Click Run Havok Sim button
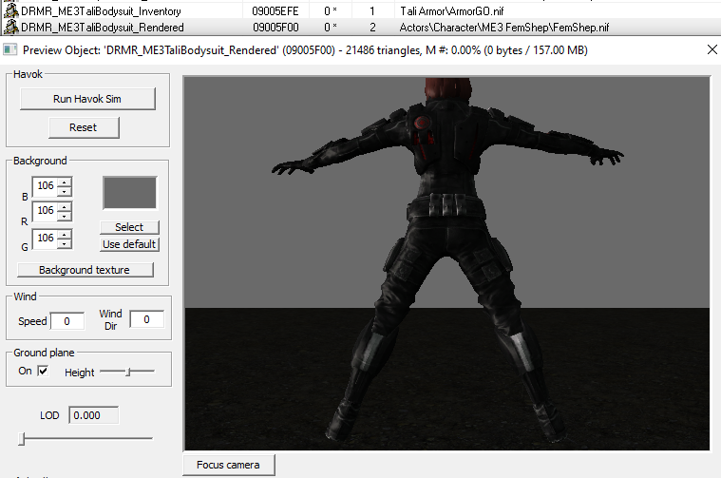The image size is (721, 478). [x=87, y=99]
